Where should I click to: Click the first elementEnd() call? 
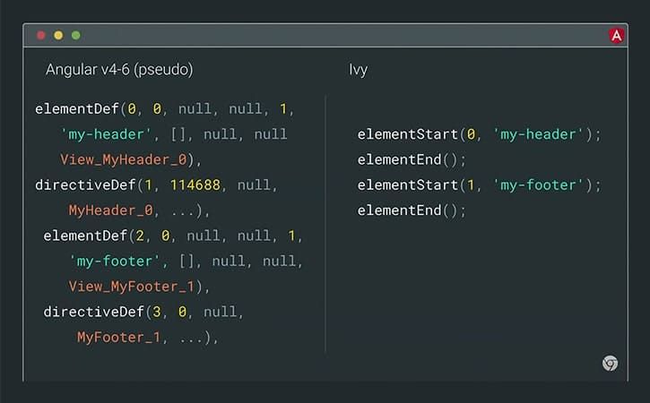click(412, 159)
